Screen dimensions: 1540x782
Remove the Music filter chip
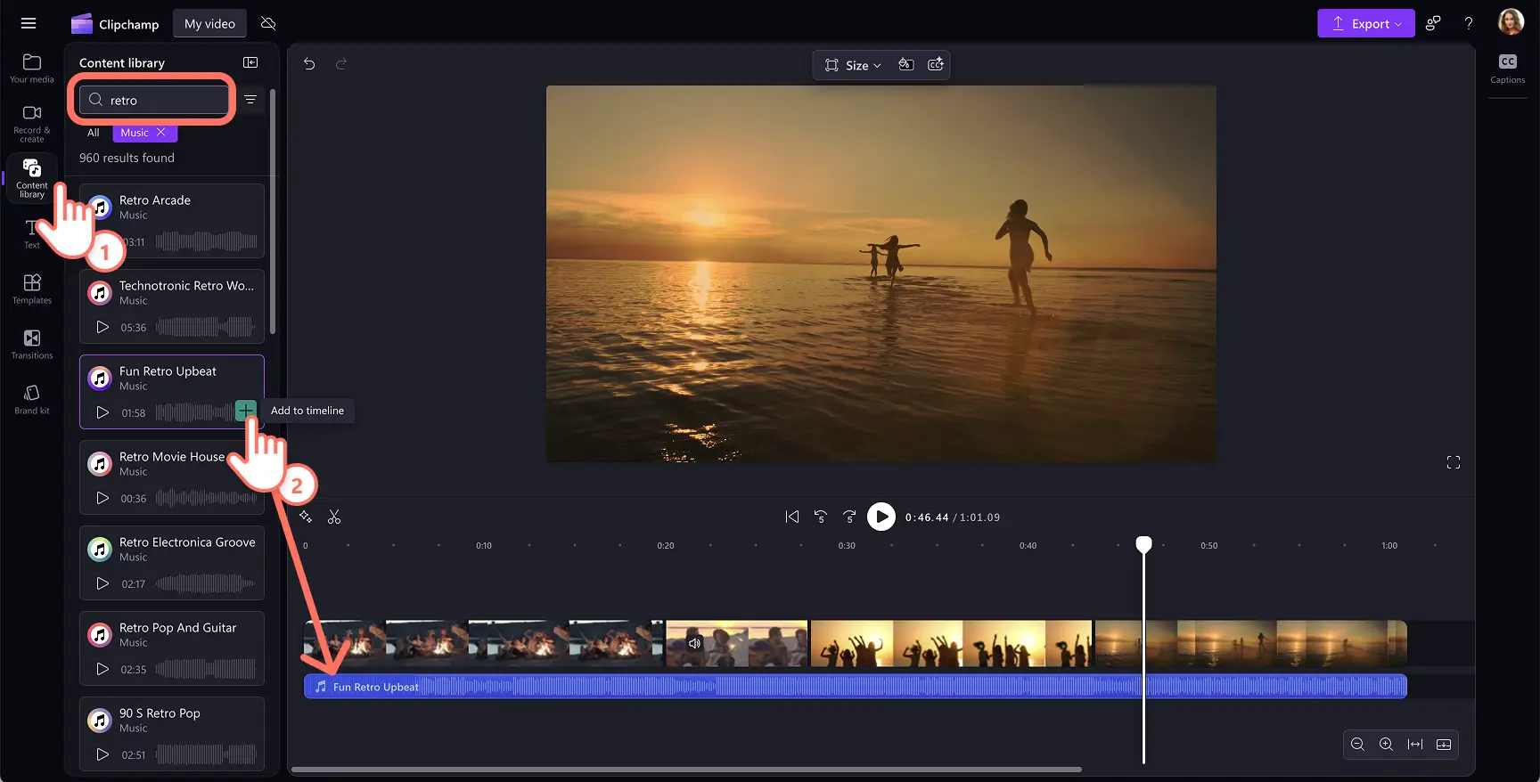[x=161, y=133]
